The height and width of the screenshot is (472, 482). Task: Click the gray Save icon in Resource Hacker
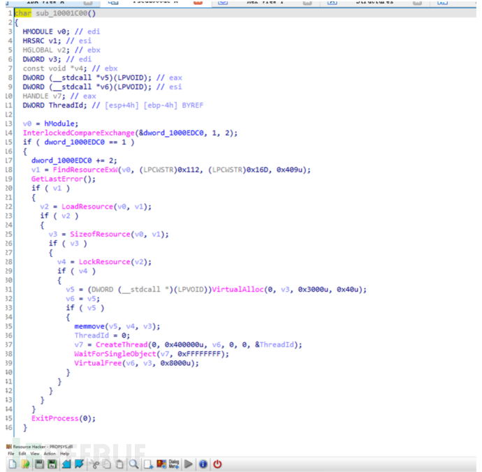click(39, 464)
